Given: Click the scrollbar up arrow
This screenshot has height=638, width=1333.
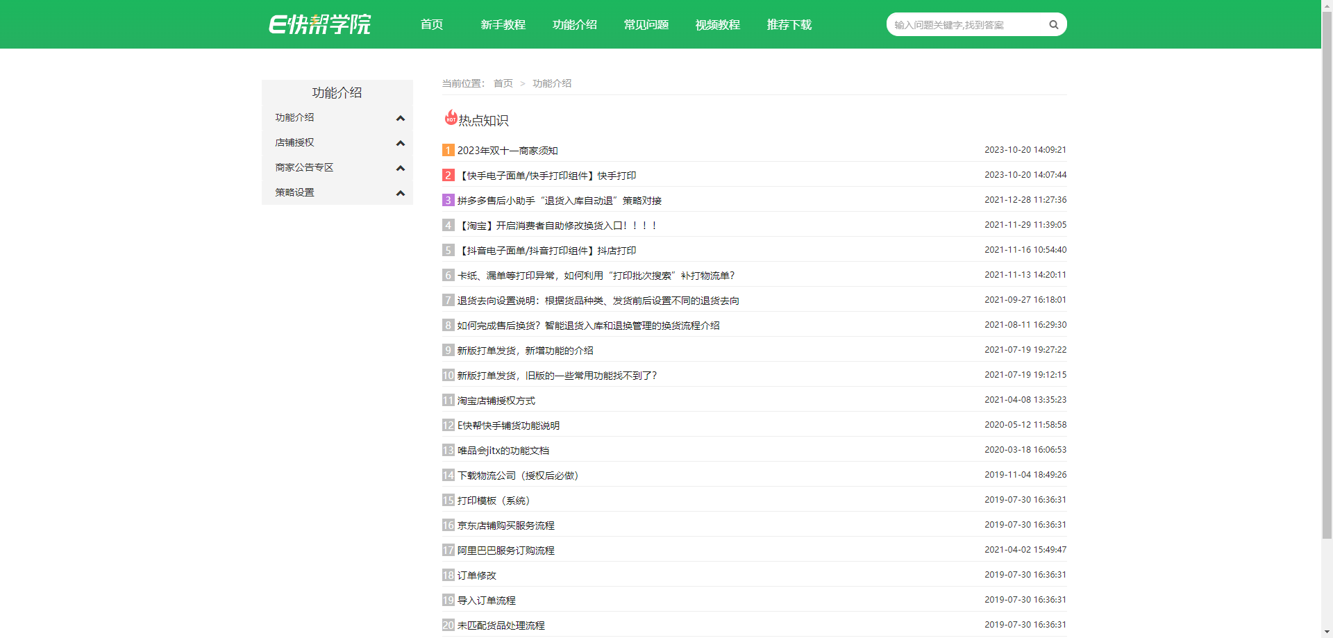Looking at the screenshot, I should click(1327, 5).
